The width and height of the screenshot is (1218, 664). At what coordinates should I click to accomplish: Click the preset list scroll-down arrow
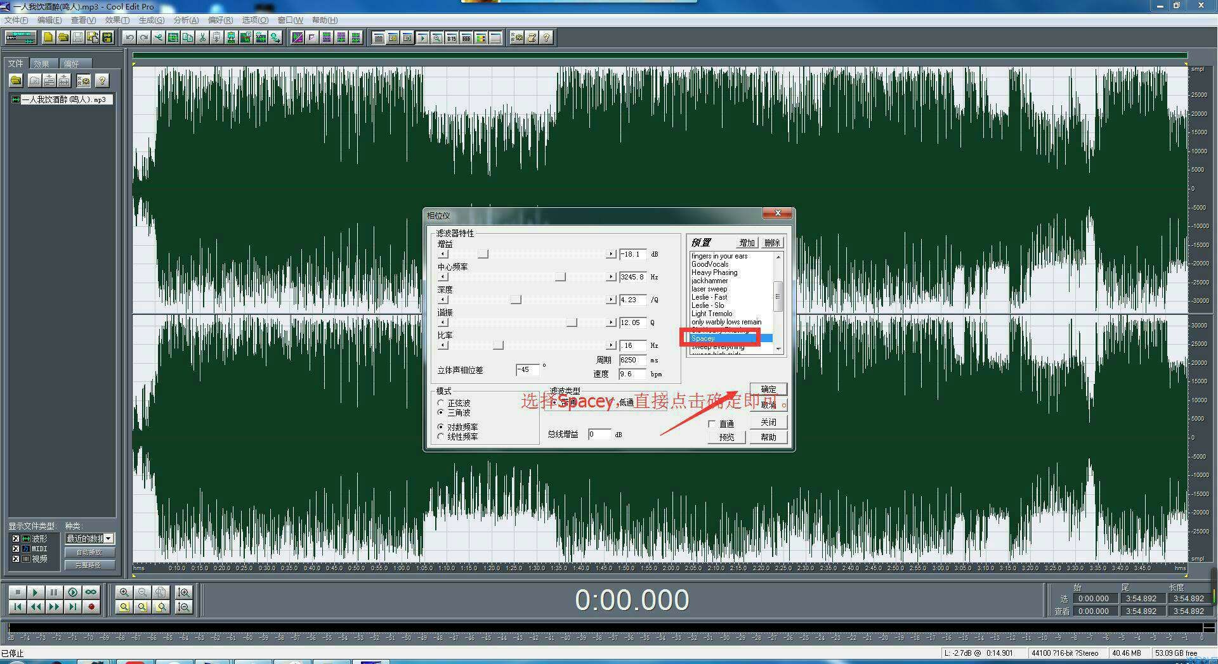(778, 349)
